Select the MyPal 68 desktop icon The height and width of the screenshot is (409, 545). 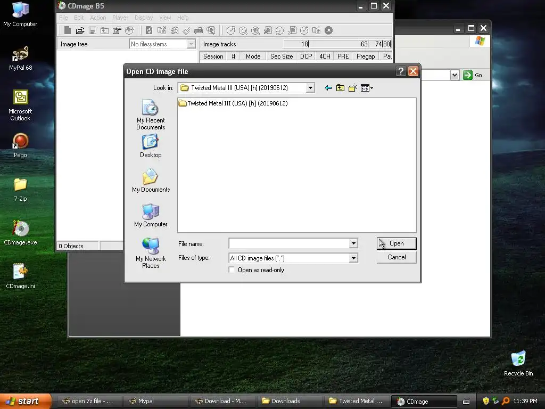tap(21, 59)
